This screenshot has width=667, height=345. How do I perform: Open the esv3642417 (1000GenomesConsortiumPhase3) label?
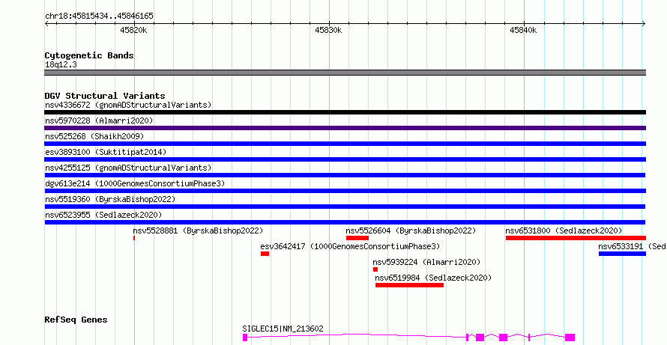[x=350, y=246]
